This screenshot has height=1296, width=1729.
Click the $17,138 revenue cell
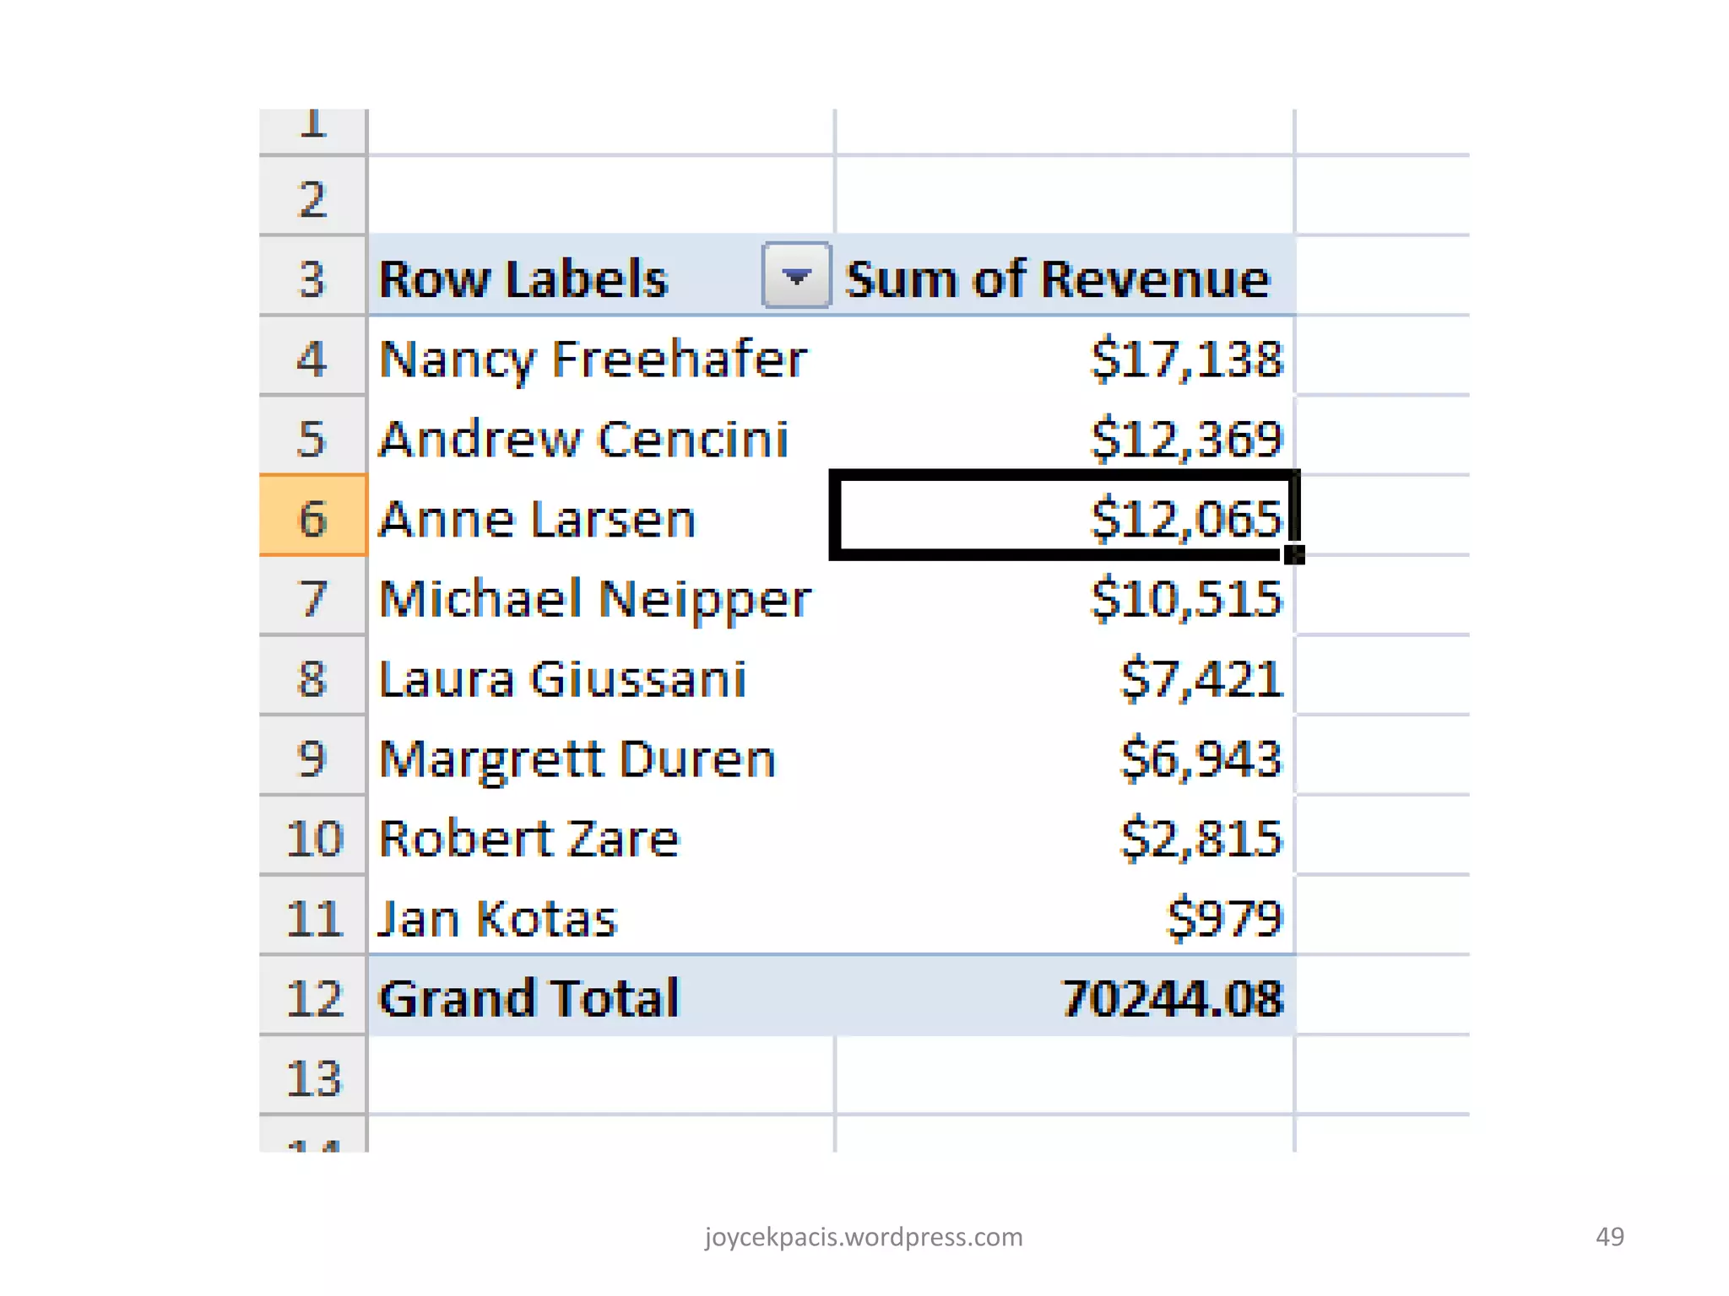pyautogui.click(x=1185, y=359)
